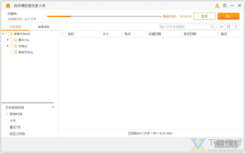Click the 剩余时间 00:04:39 text

pyautogui.click(x=177, y=16)
